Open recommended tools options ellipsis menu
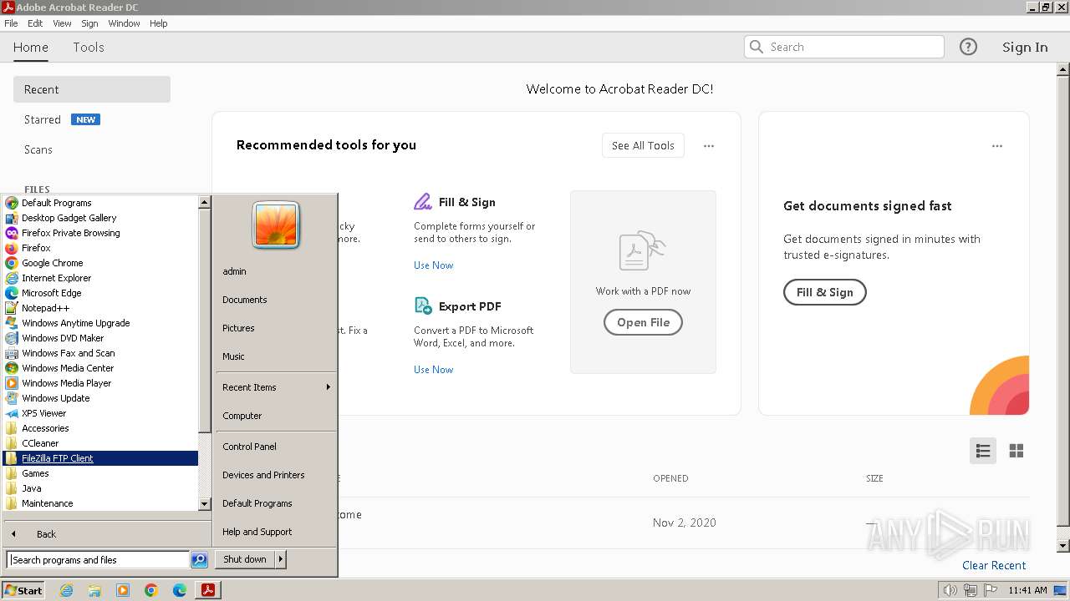The width and height of the screenshot is (1070, 601). pyautogui.click(x=709, y=146)
